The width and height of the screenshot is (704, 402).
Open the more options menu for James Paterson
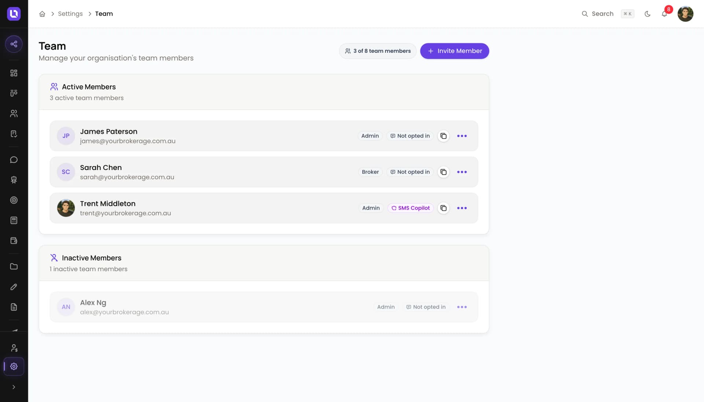coord(462,136)
